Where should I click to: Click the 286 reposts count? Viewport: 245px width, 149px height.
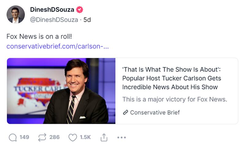pos(55,137)
